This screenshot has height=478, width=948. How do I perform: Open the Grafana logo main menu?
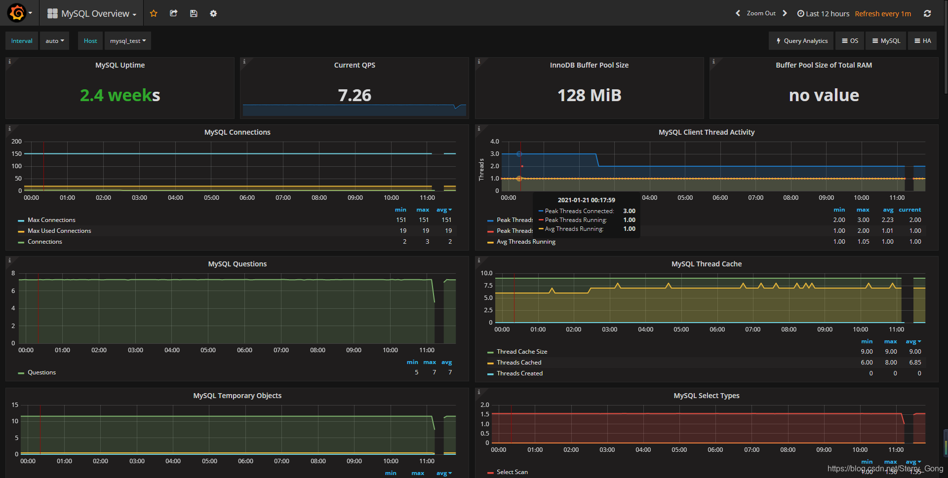click(x=17, y=13)
